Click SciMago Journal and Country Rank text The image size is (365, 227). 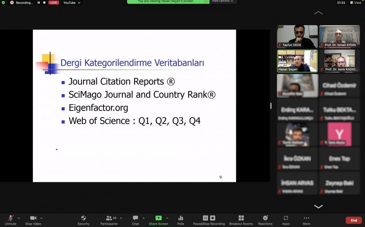pos(142,95)
